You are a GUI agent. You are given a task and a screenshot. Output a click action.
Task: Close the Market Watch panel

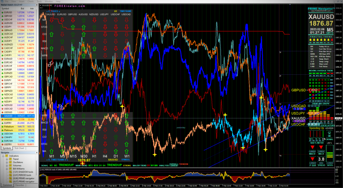[x=36, y=5]
